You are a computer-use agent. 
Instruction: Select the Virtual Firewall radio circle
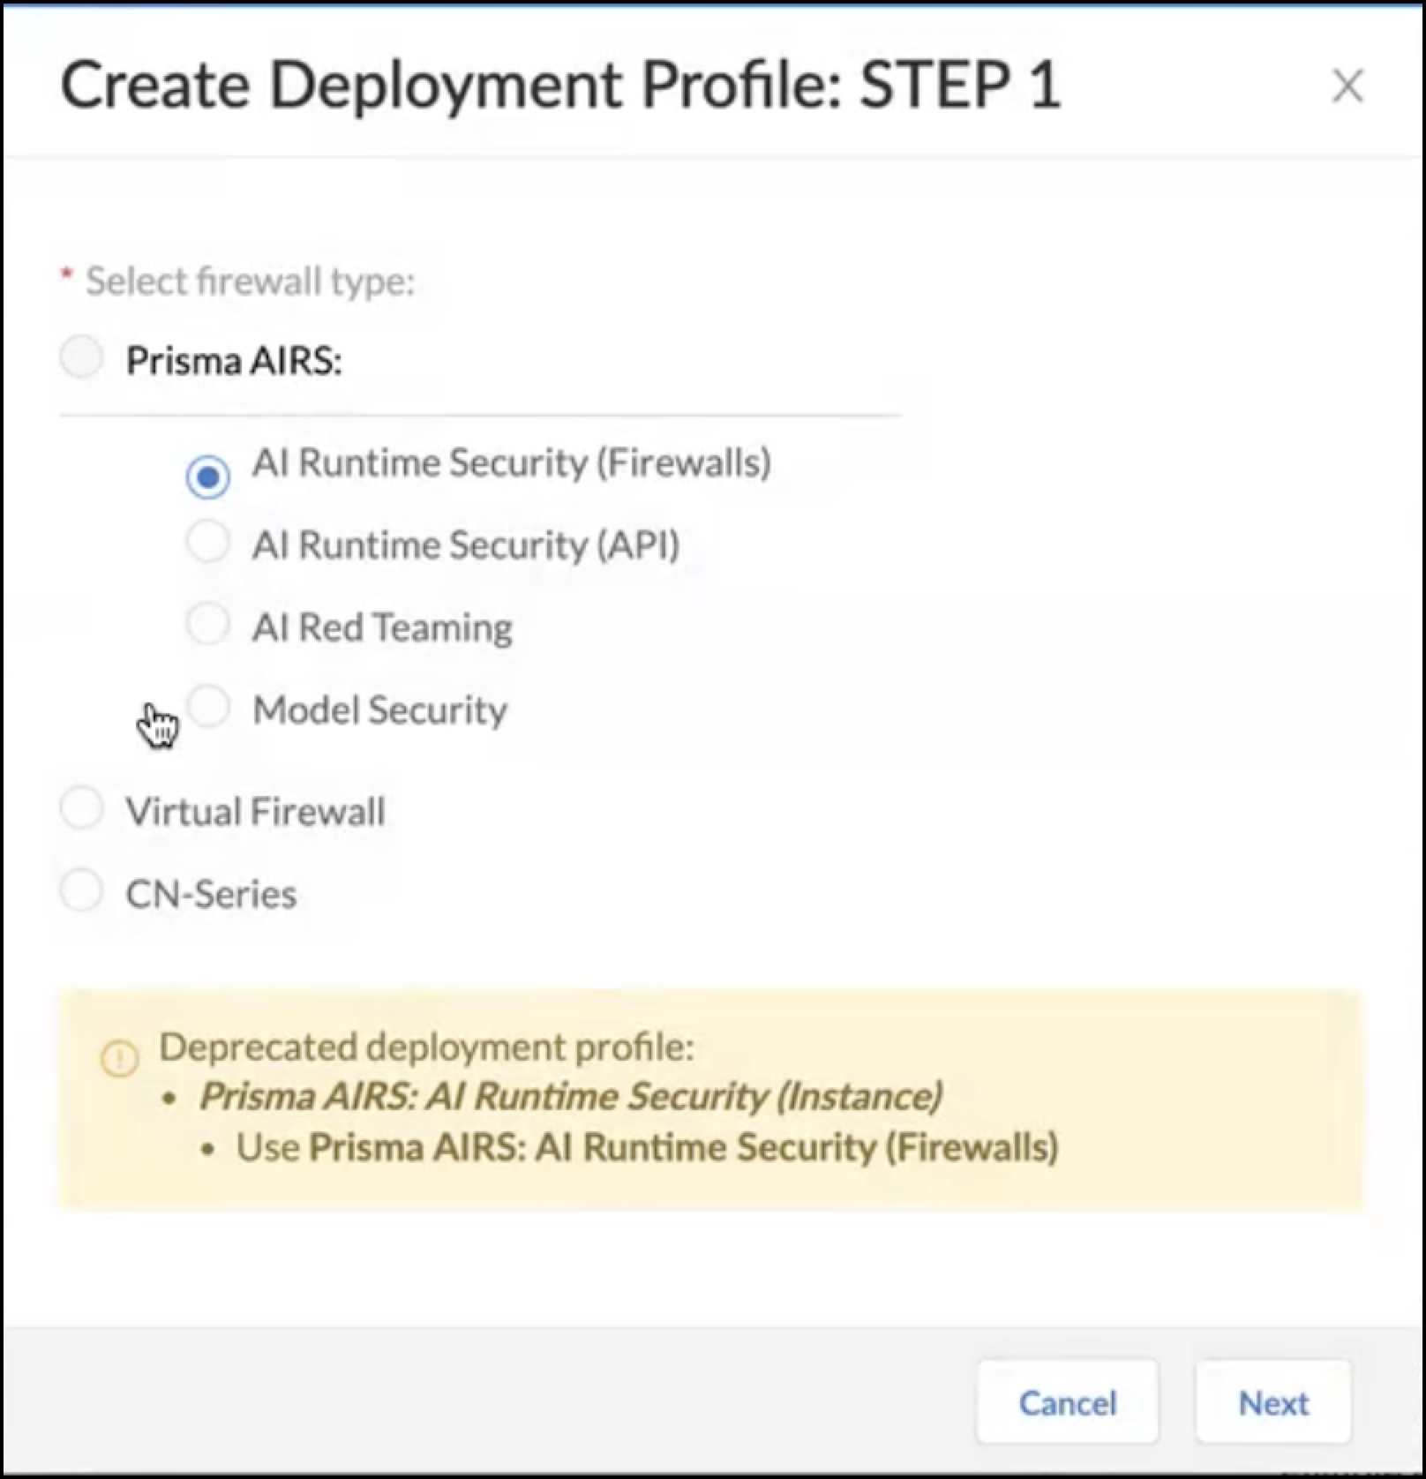pyautogui.click(x=82, y=809)
